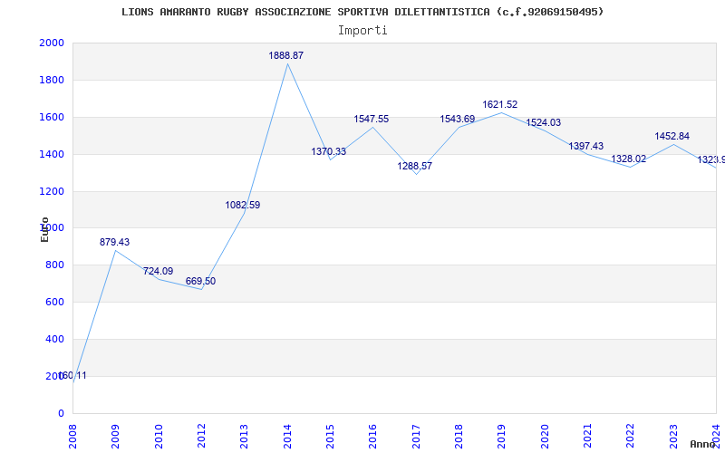Click the 2012 x-axis year label

tap(201, 437)
